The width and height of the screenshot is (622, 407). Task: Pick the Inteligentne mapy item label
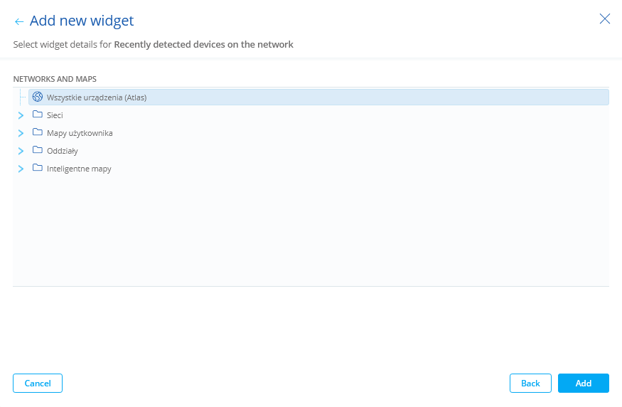point(79,169)
